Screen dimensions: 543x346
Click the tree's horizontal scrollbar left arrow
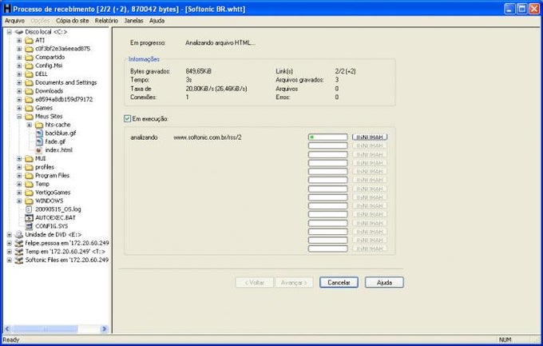tap(7, 328)
